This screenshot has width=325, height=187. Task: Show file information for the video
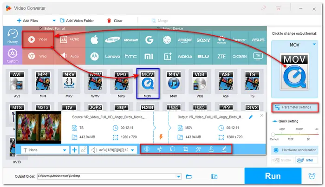pos(147,149)
